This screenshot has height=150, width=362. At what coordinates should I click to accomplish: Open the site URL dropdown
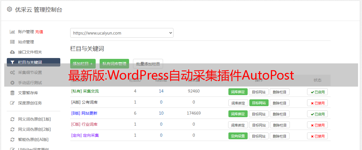(122, 33)
